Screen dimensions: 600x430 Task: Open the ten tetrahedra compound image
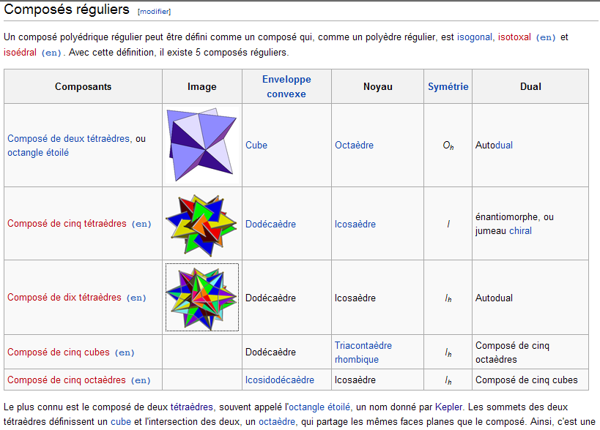tap(202, 297)
